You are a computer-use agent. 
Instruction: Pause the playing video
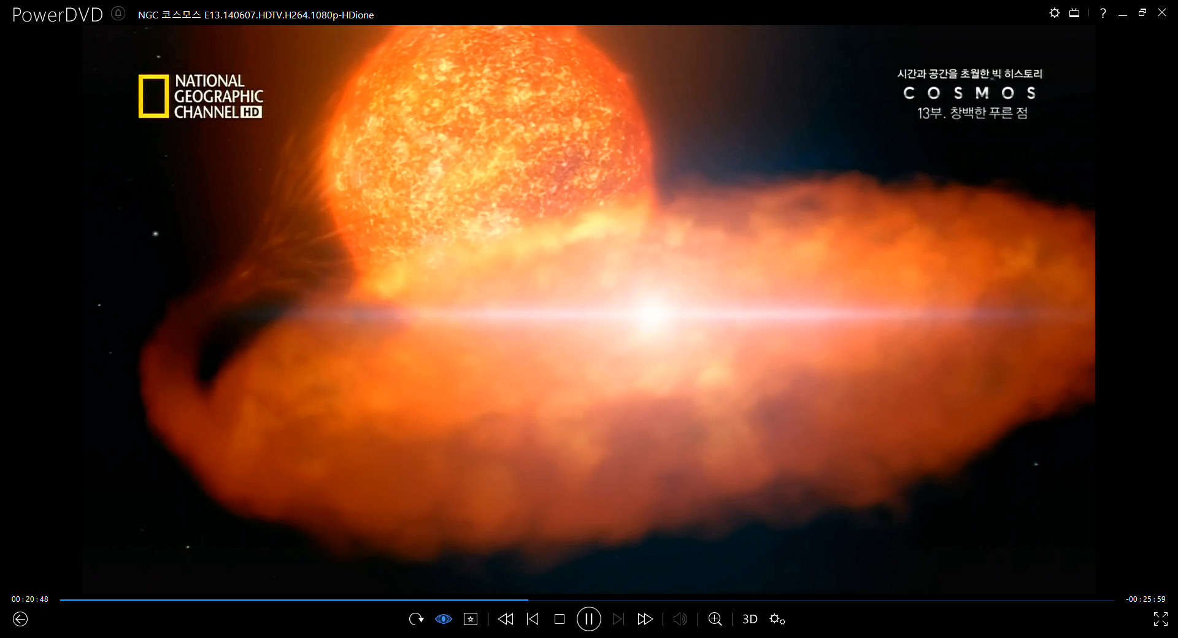(589, 619)
